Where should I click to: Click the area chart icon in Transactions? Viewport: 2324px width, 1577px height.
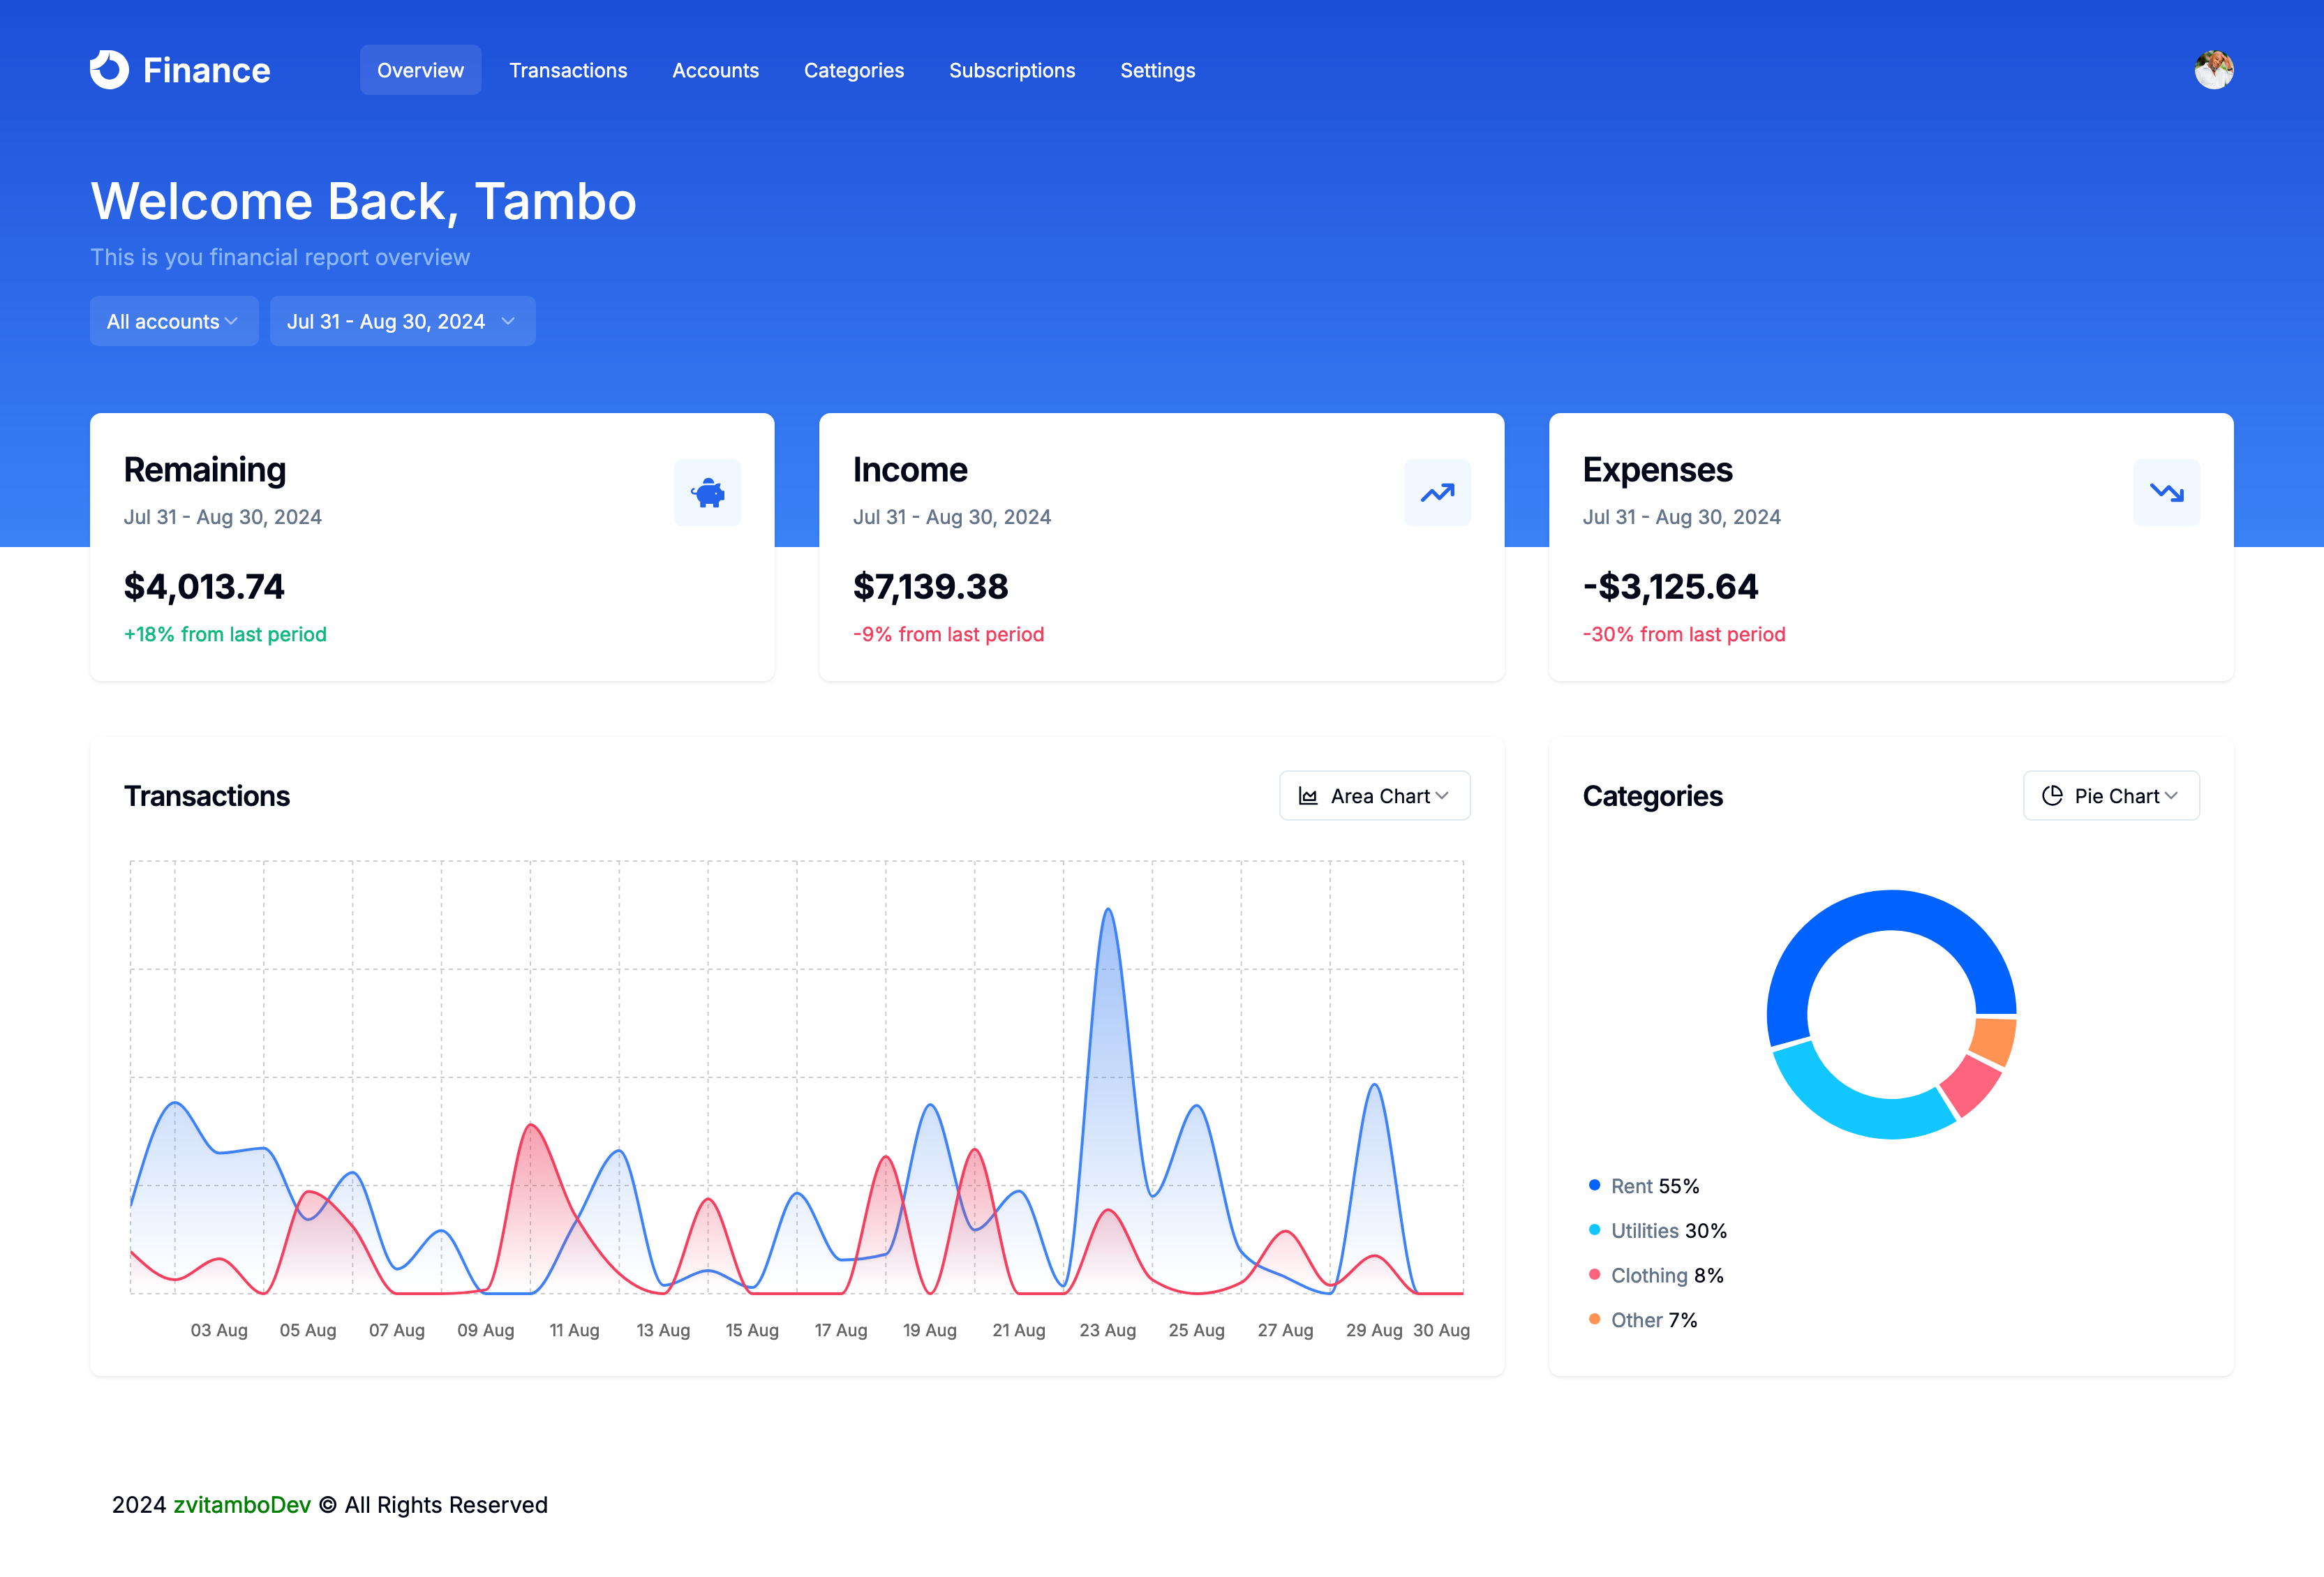[1308, 796]
